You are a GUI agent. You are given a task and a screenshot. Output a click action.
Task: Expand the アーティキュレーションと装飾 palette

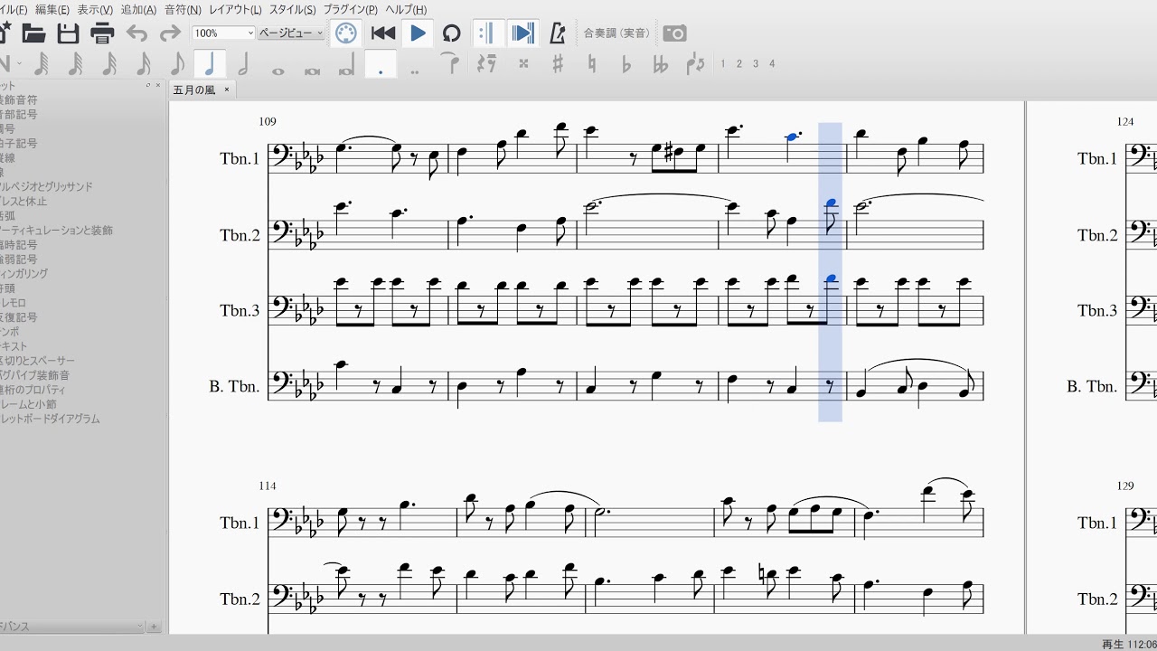[x=56, y=231]
